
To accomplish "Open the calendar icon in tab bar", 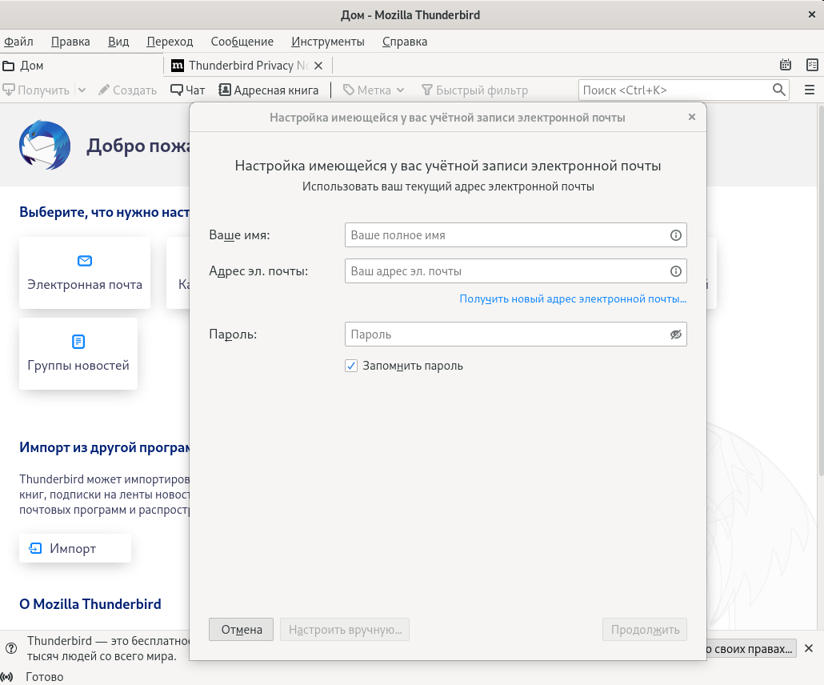I will (x=785, y=65).
